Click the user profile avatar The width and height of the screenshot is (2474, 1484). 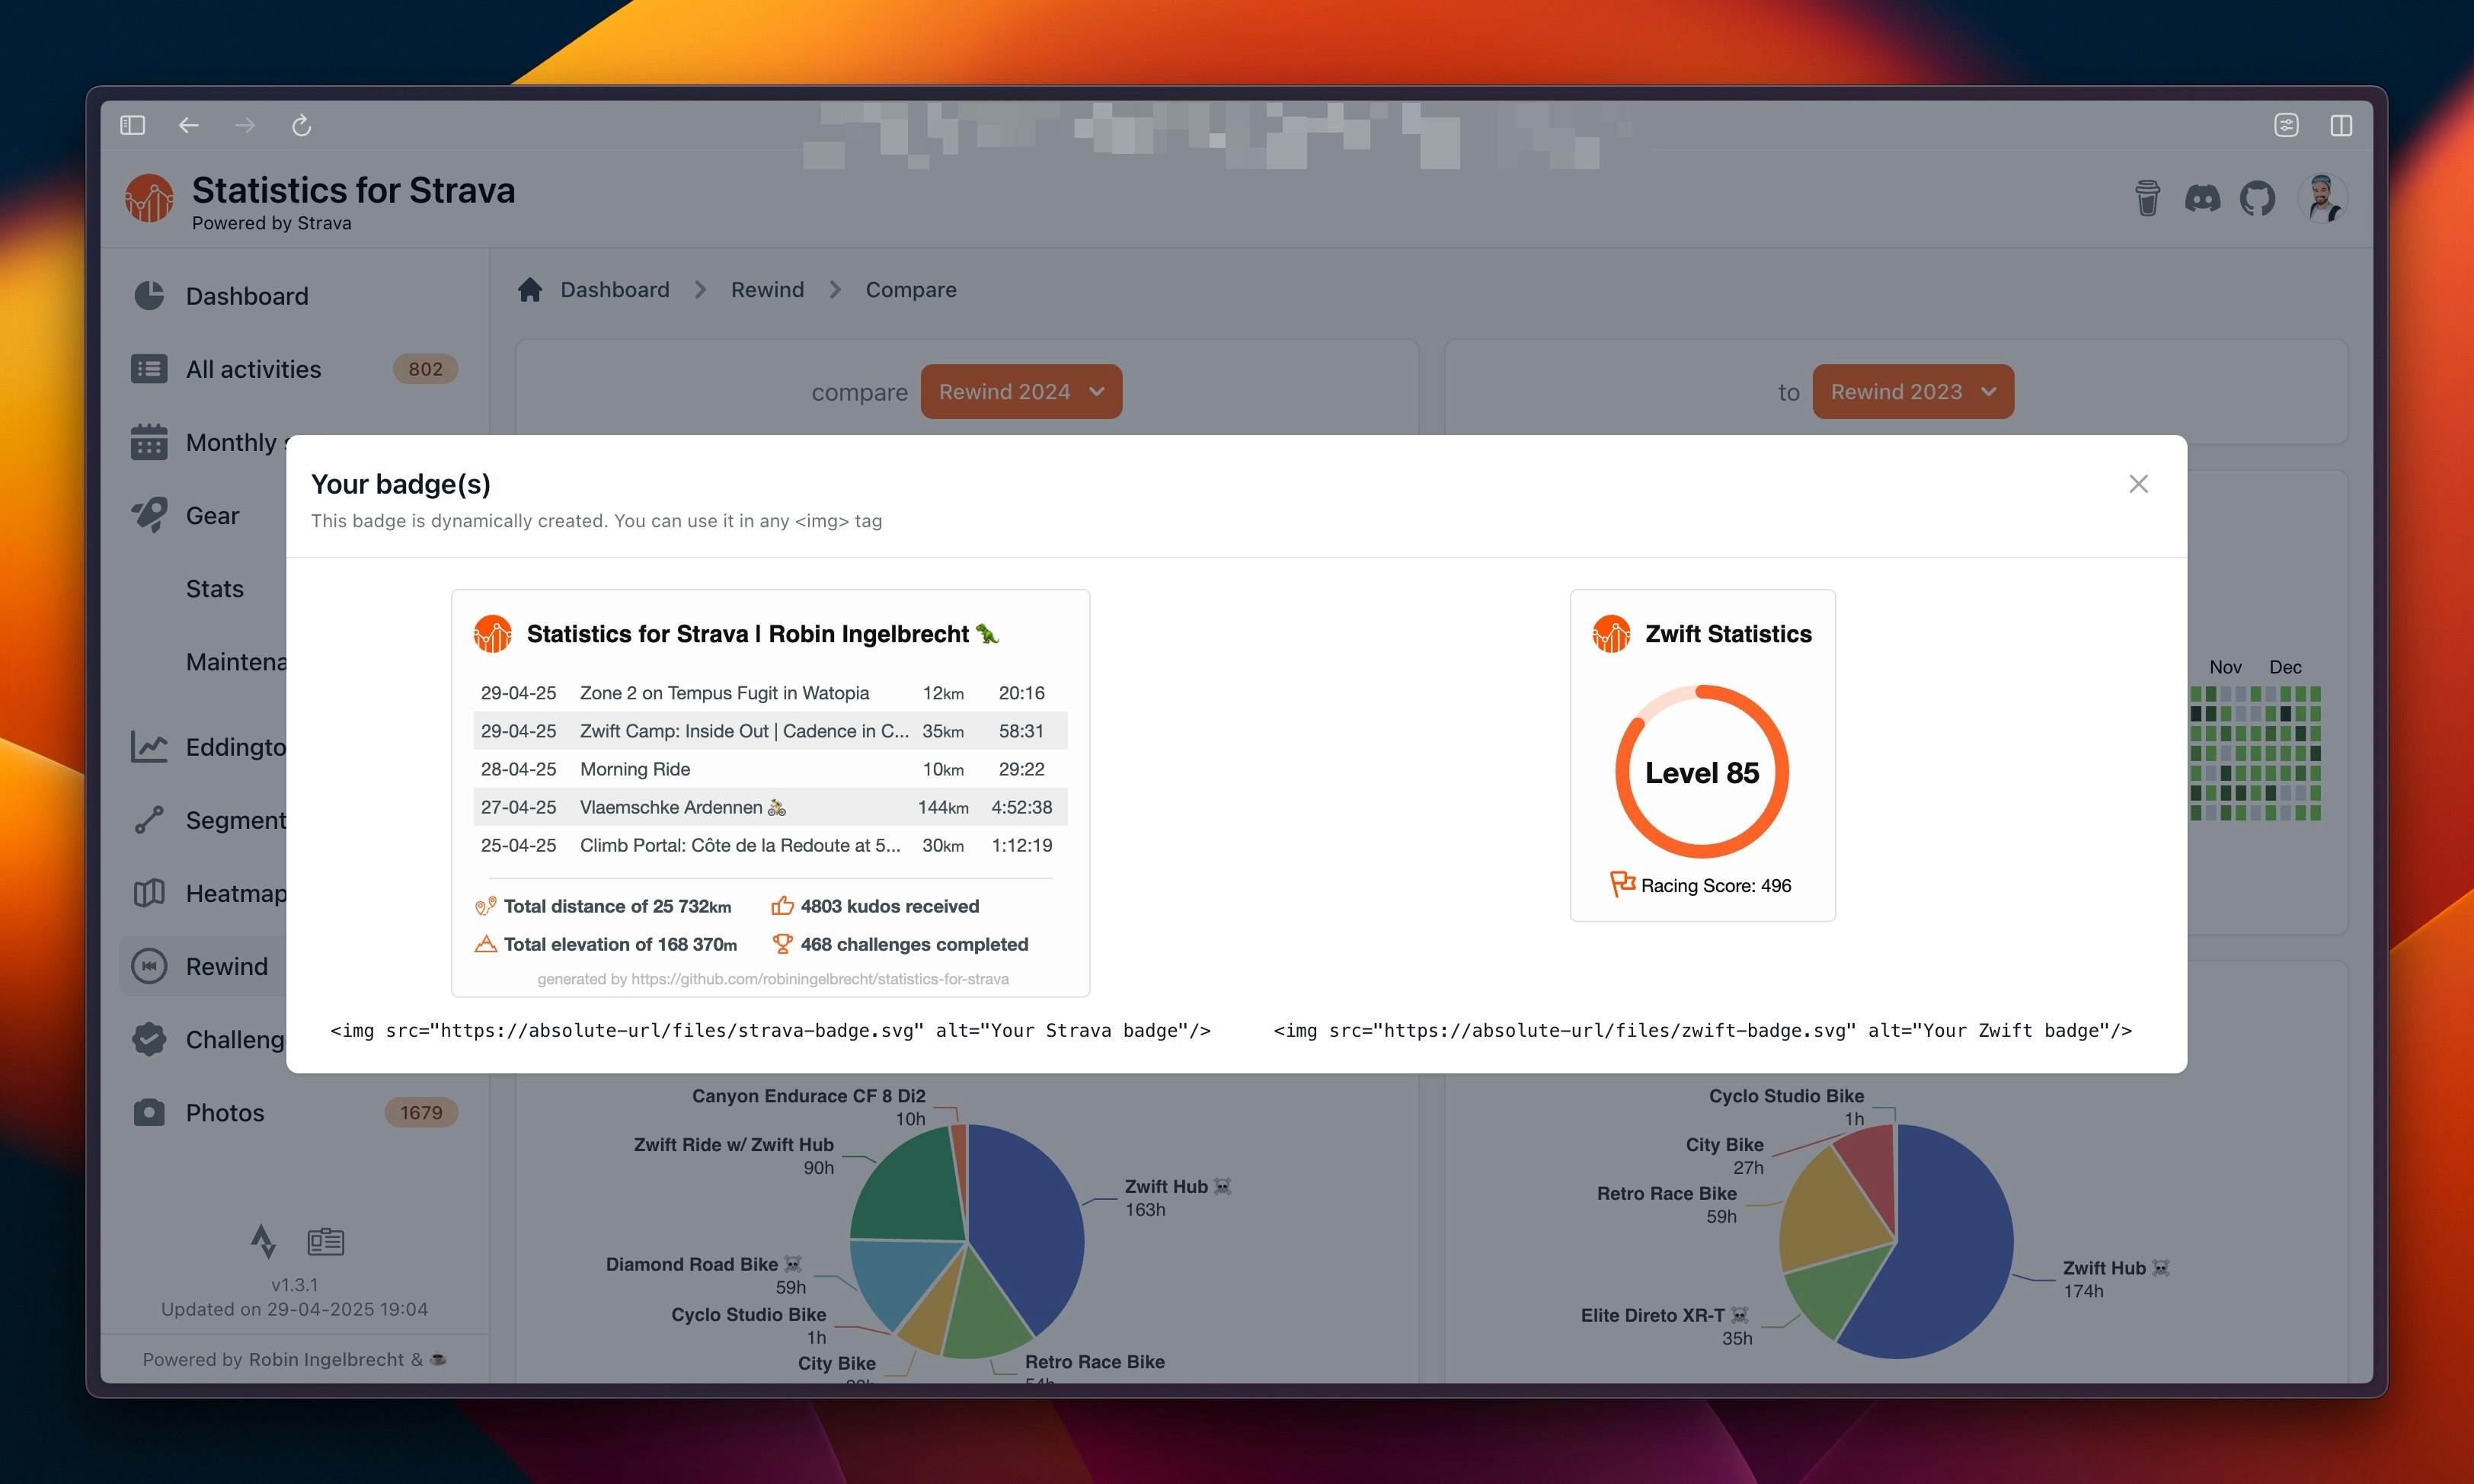2322,198
